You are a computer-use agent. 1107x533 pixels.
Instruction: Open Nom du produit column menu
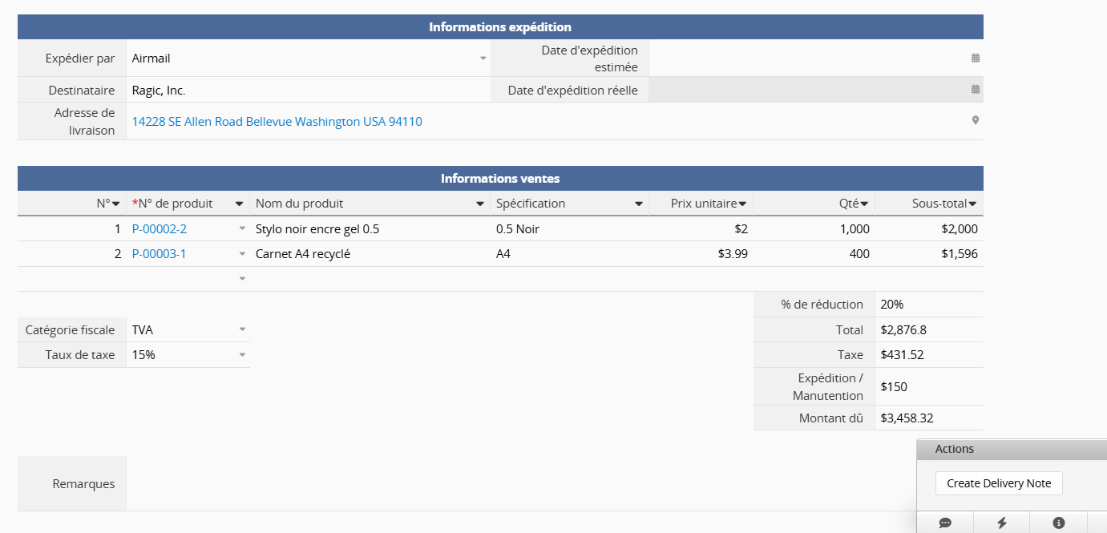(x=480, y=204)
